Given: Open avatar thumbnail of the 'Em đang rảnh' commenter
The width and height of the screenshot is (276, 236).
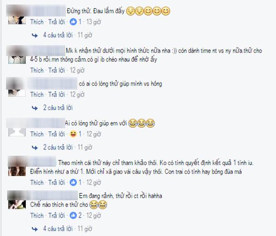Looking at the screenshot, I should 17,205.
